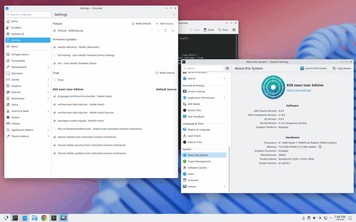Image resolution: width=356 pixels, height=222 pixels.
Task: Expand Flathub source details chevron
Action: (173, 31)
